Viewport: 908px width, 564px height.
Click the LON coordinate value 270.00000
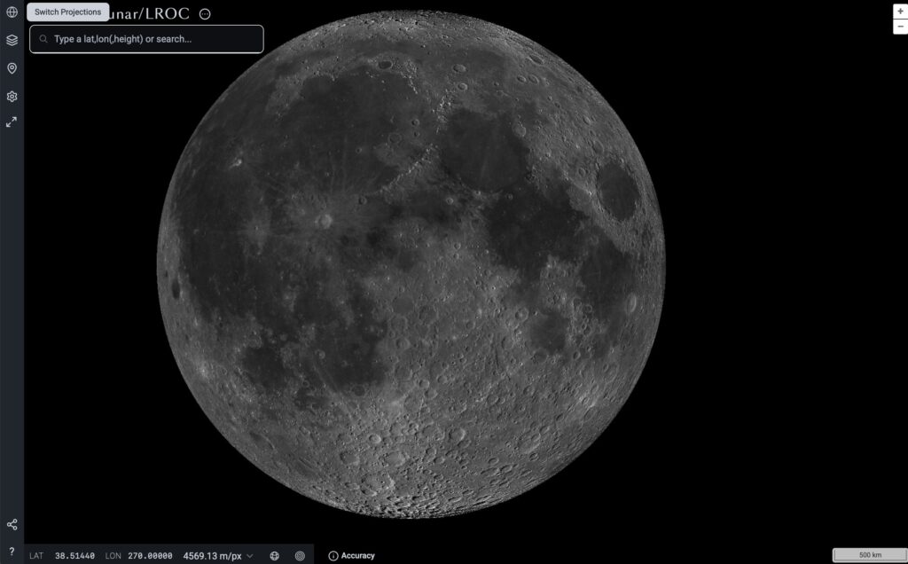(151, 556)
